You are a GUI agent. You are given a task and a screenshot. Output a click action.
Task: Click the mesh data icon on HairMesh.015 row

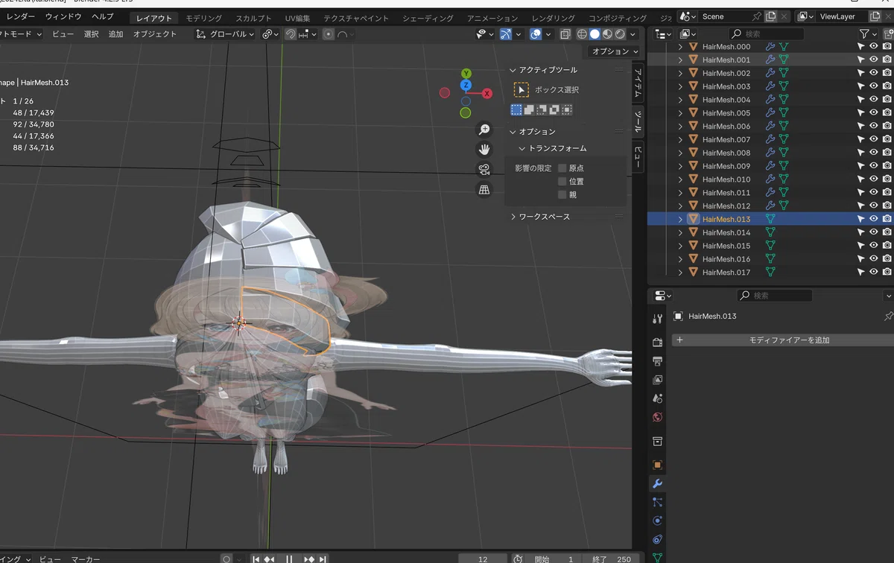[770, 246]
